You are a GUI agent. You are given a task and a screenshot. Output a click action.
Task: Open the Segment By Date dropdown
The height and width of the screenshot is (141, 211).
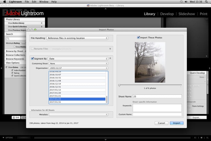[x=78, y=59]
